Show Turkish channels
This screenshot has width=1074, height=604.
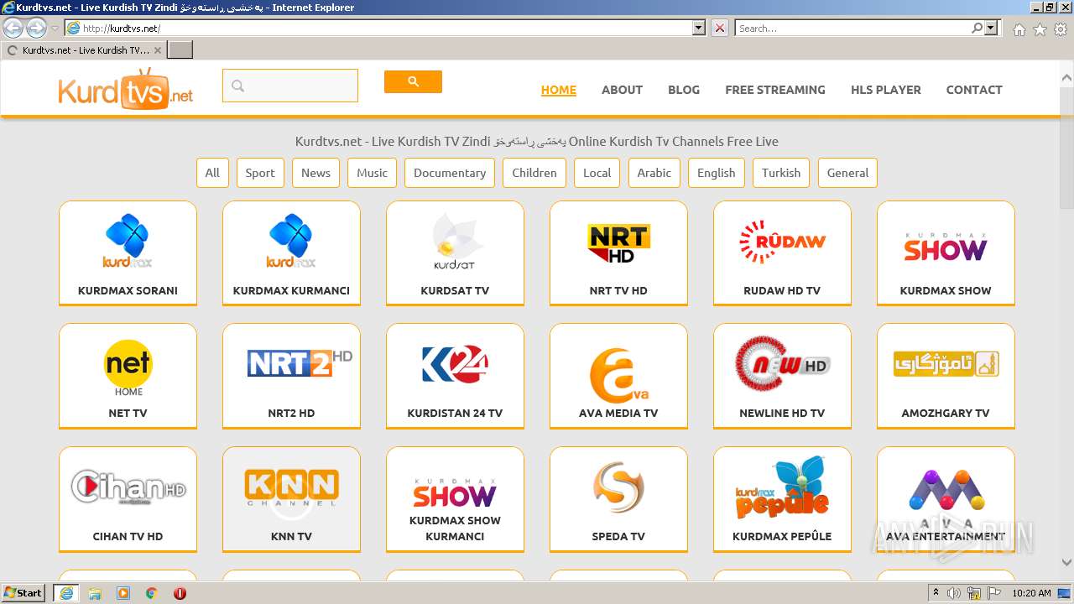781,173
